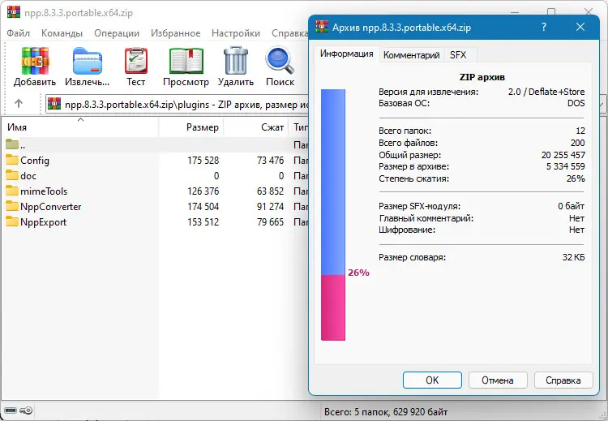Select NppExport packed value 79 665
This screenshot has height=421, width=608.
pyautogui.click(x=270, y=222)
